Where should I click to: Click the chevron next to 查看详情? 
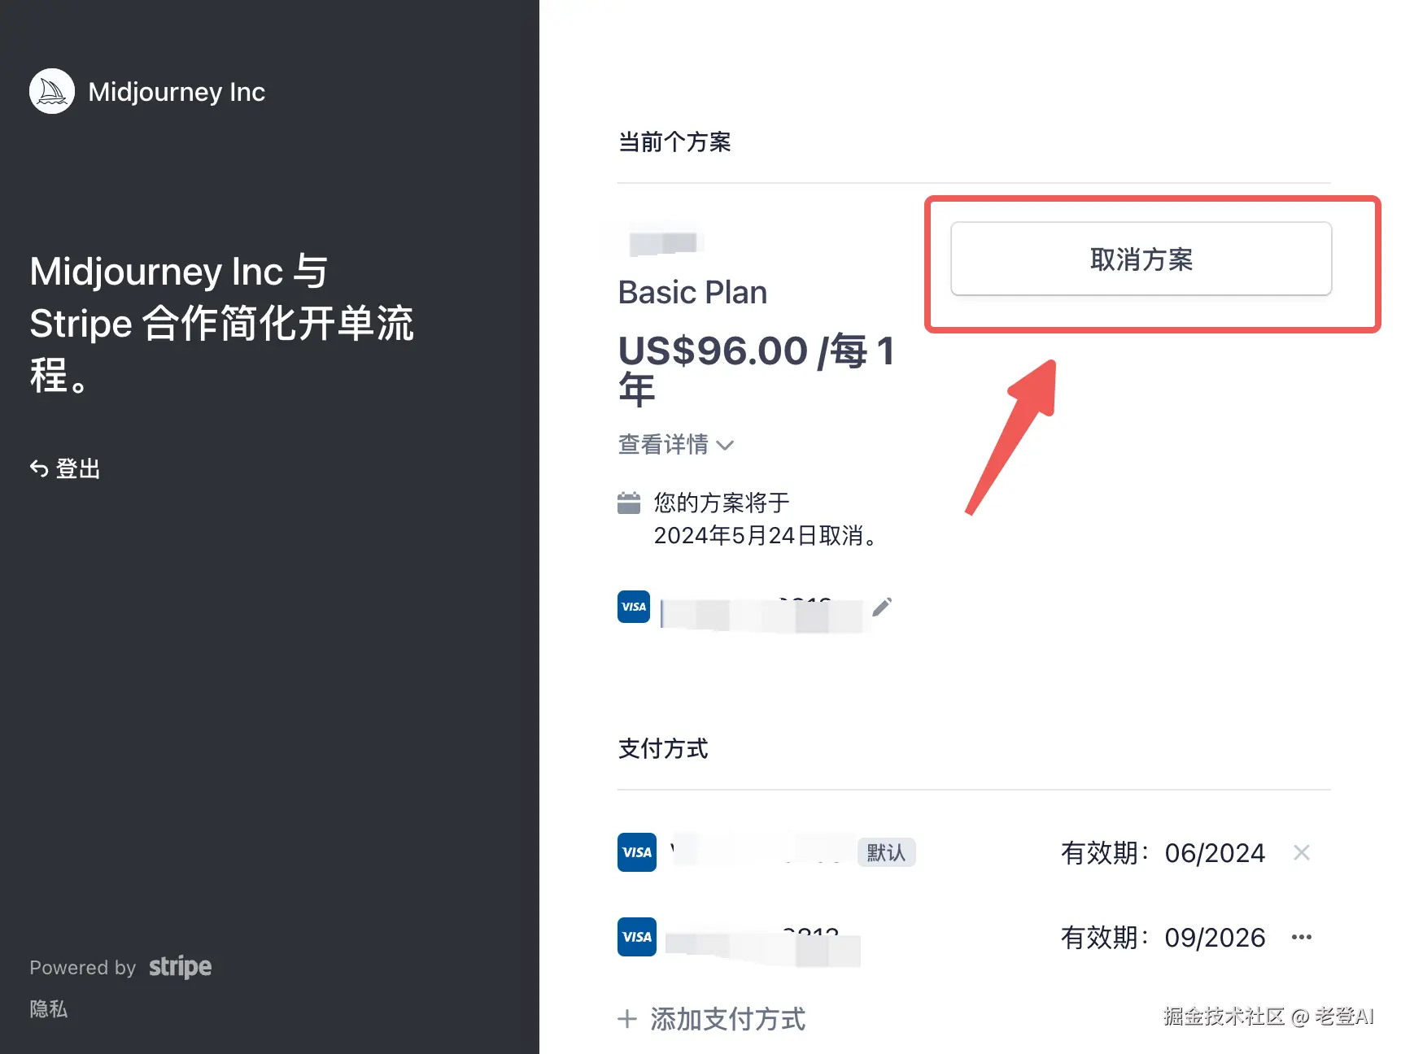click(725, 446)
